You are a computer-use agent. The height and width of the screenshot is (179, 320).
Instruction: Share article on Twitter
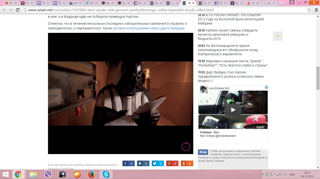point(158,164)
